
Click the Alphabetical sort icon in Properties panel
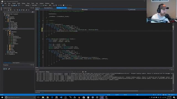[6, 69]
